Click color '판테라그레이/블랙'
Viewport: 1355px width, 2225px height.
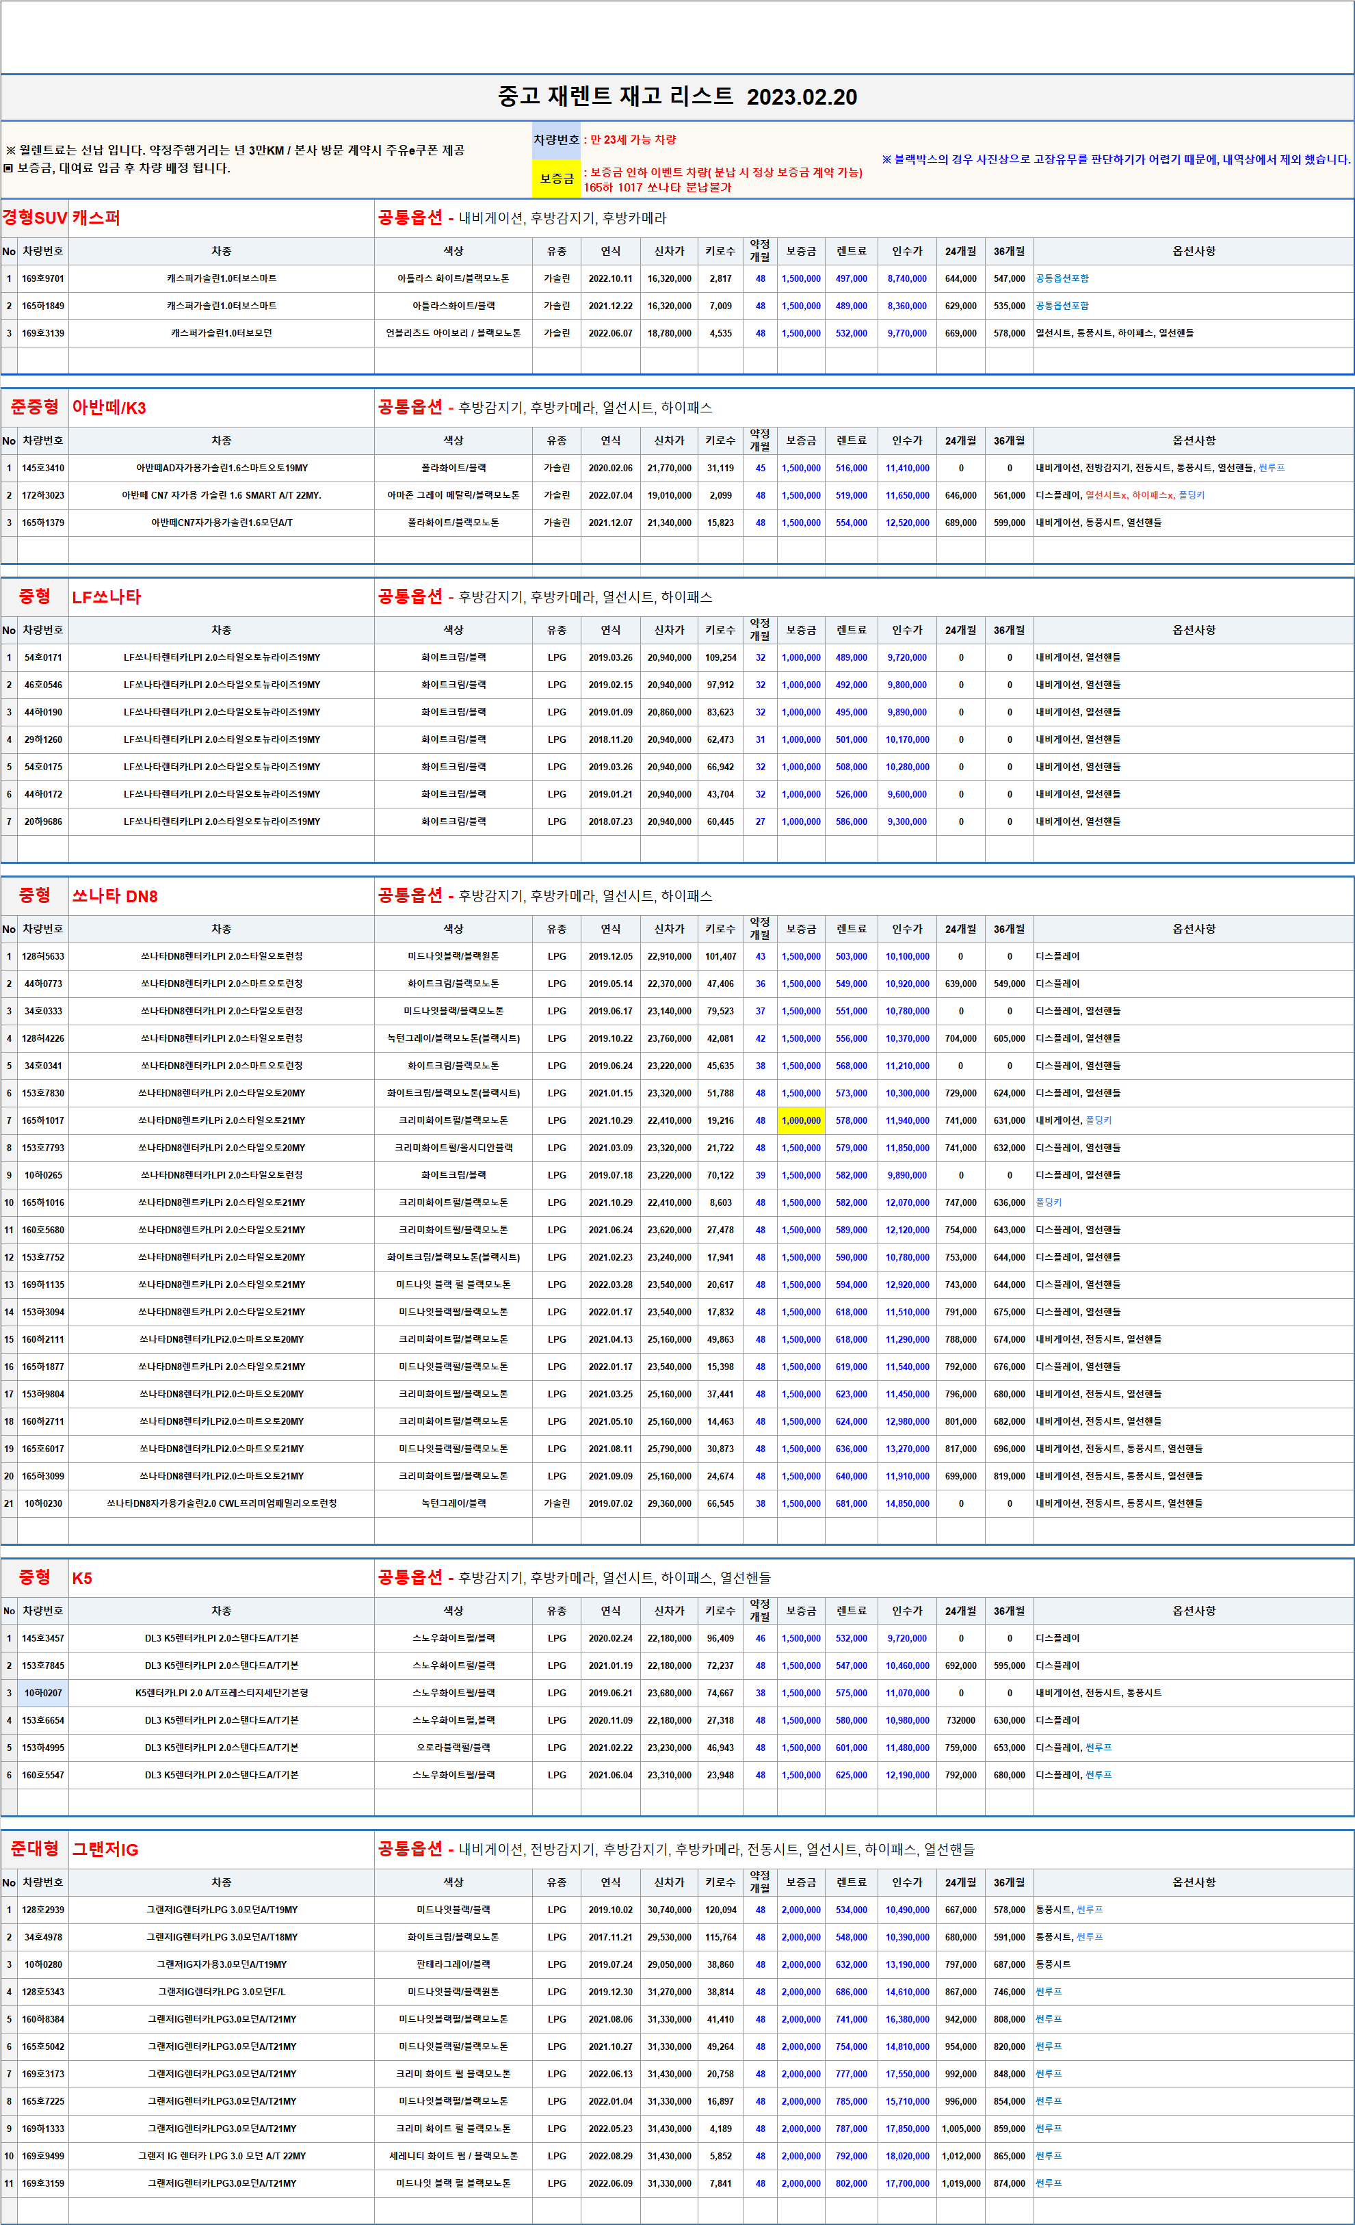tap(453, 1965)
